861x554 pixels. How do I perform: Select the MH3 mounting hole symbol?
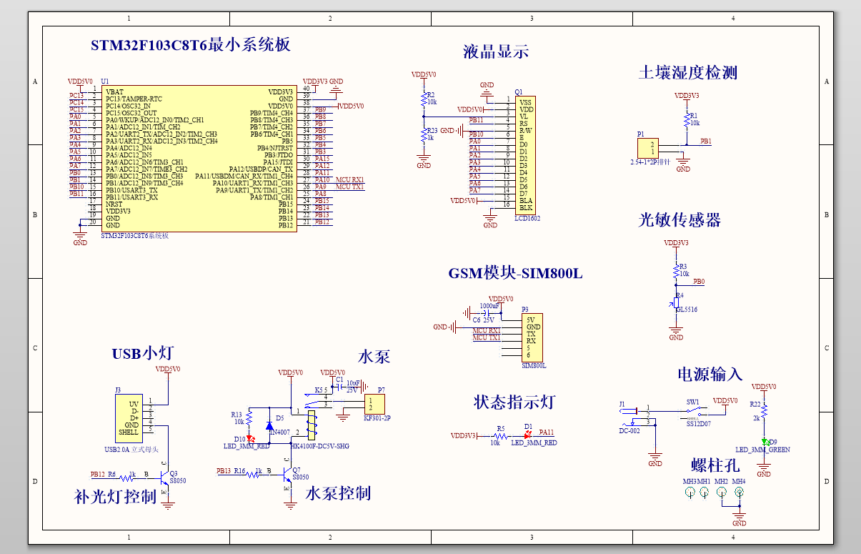pyautogui.click(x=690, y=493)
